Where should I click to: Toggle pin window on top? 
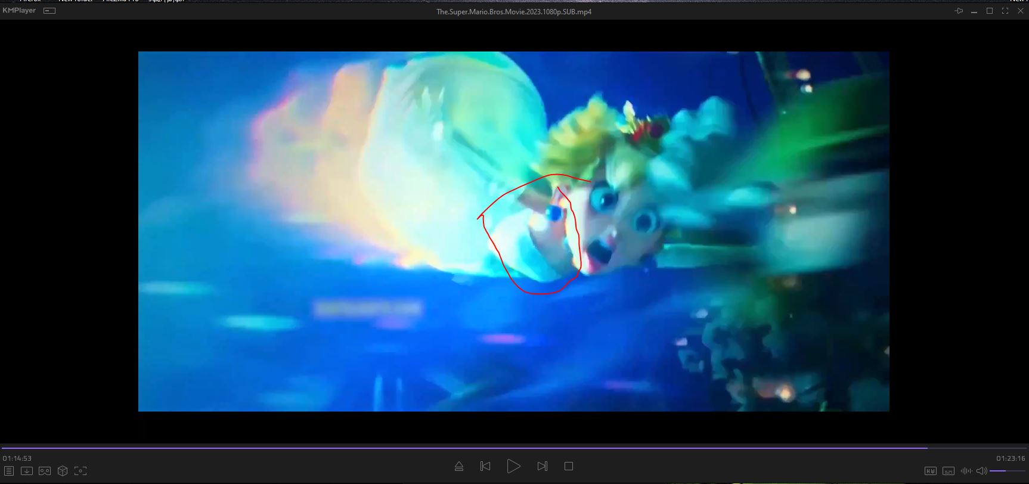coord(959,11)
